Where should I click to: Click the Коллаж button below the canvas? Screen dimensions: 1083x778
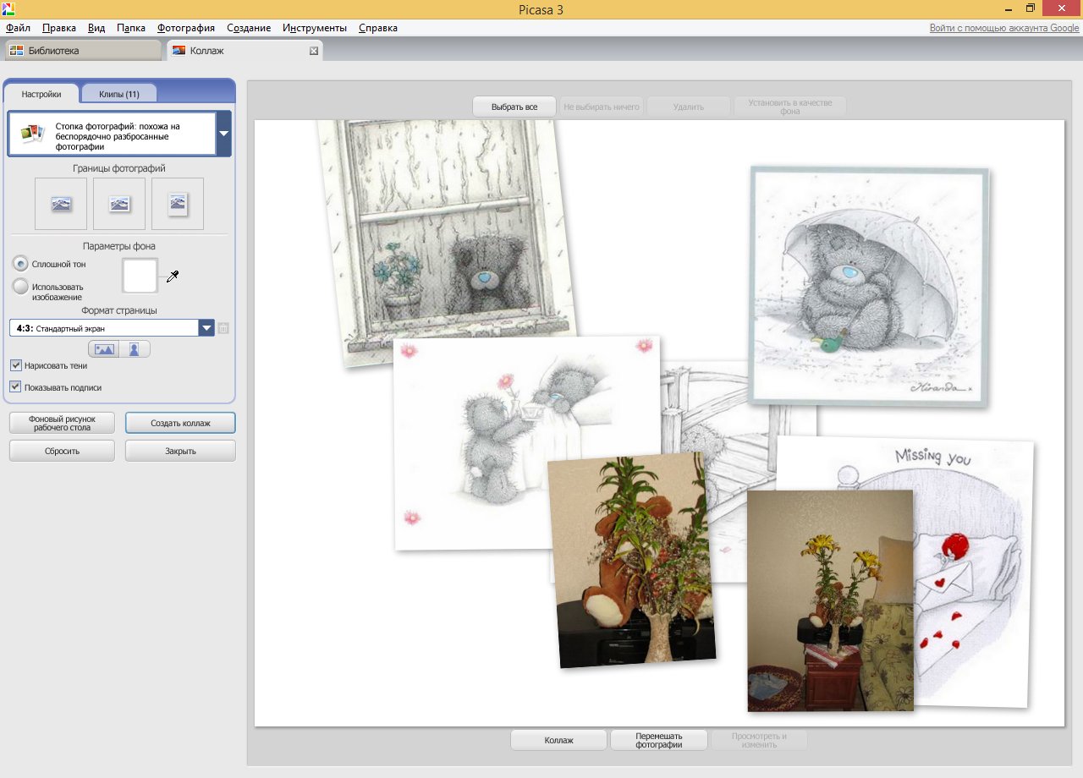tap(558, 740)
